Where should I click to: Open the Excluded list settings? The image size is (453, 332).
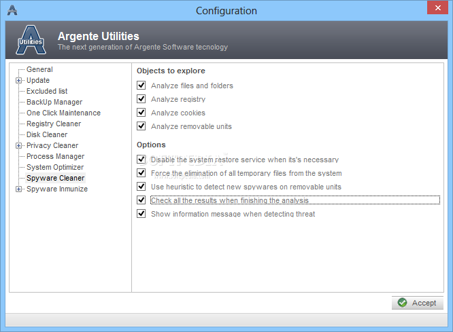pyautogui.click(x=47, y=91)
